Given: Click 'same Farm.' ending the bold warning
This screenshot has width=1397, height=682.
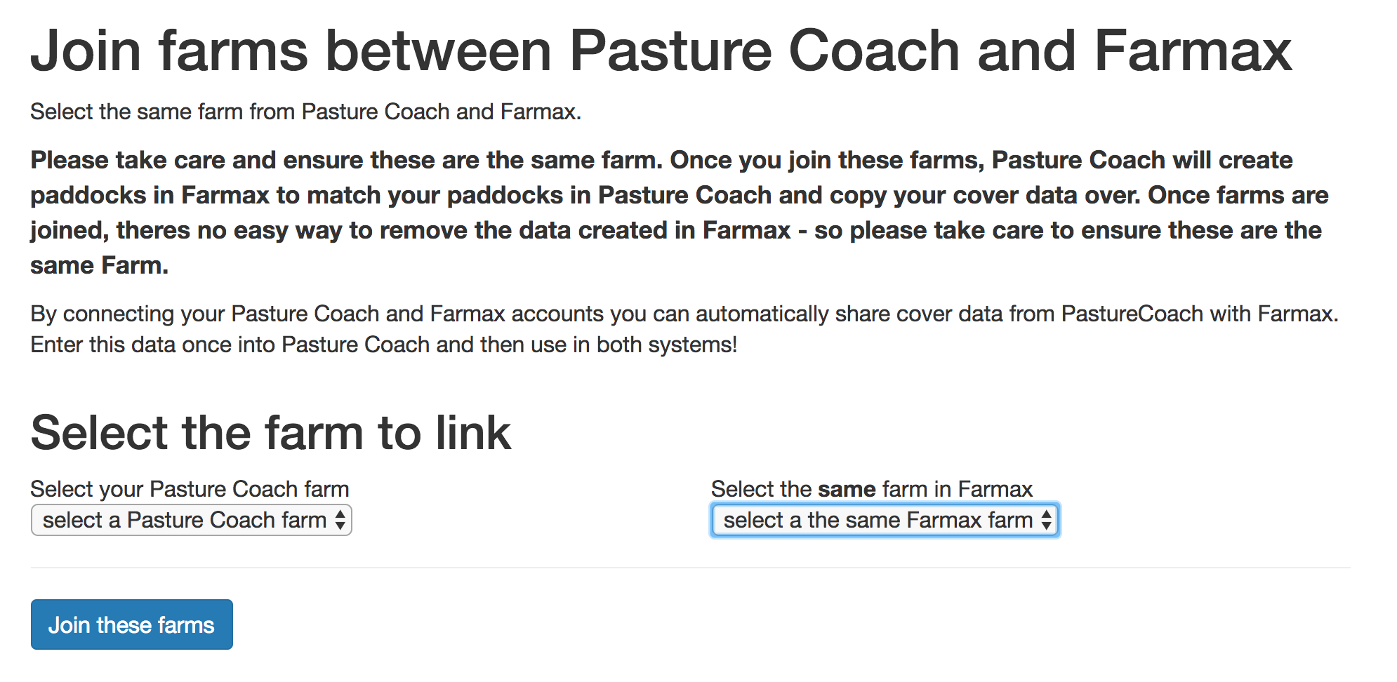Looking at the screenshot, I should point(99,265).
